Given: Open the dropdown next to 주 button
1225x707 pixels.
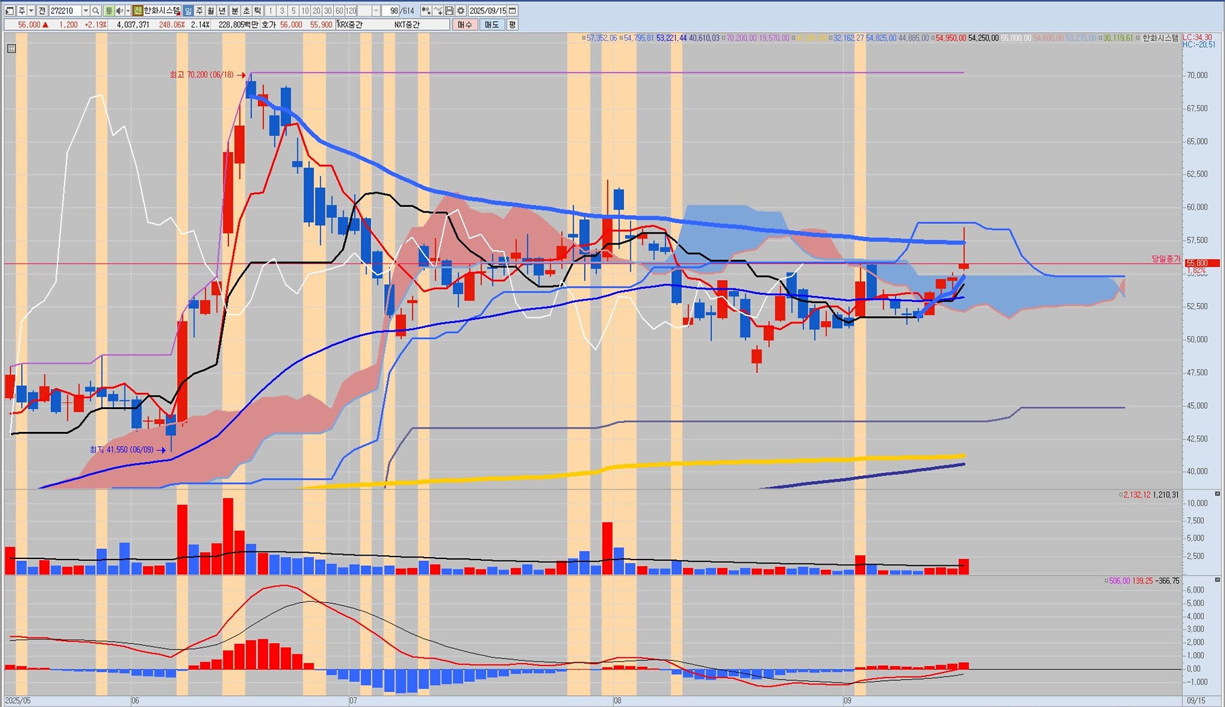Looking at the screenshot, I should (31, 11).
